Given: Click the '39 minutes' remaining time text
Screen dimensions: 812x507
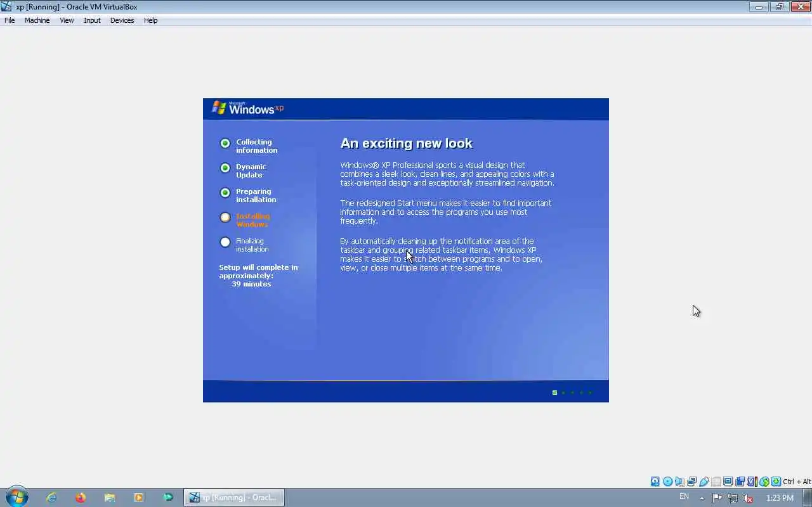Looking at the screenshot, I should click(x=251, y=284).
